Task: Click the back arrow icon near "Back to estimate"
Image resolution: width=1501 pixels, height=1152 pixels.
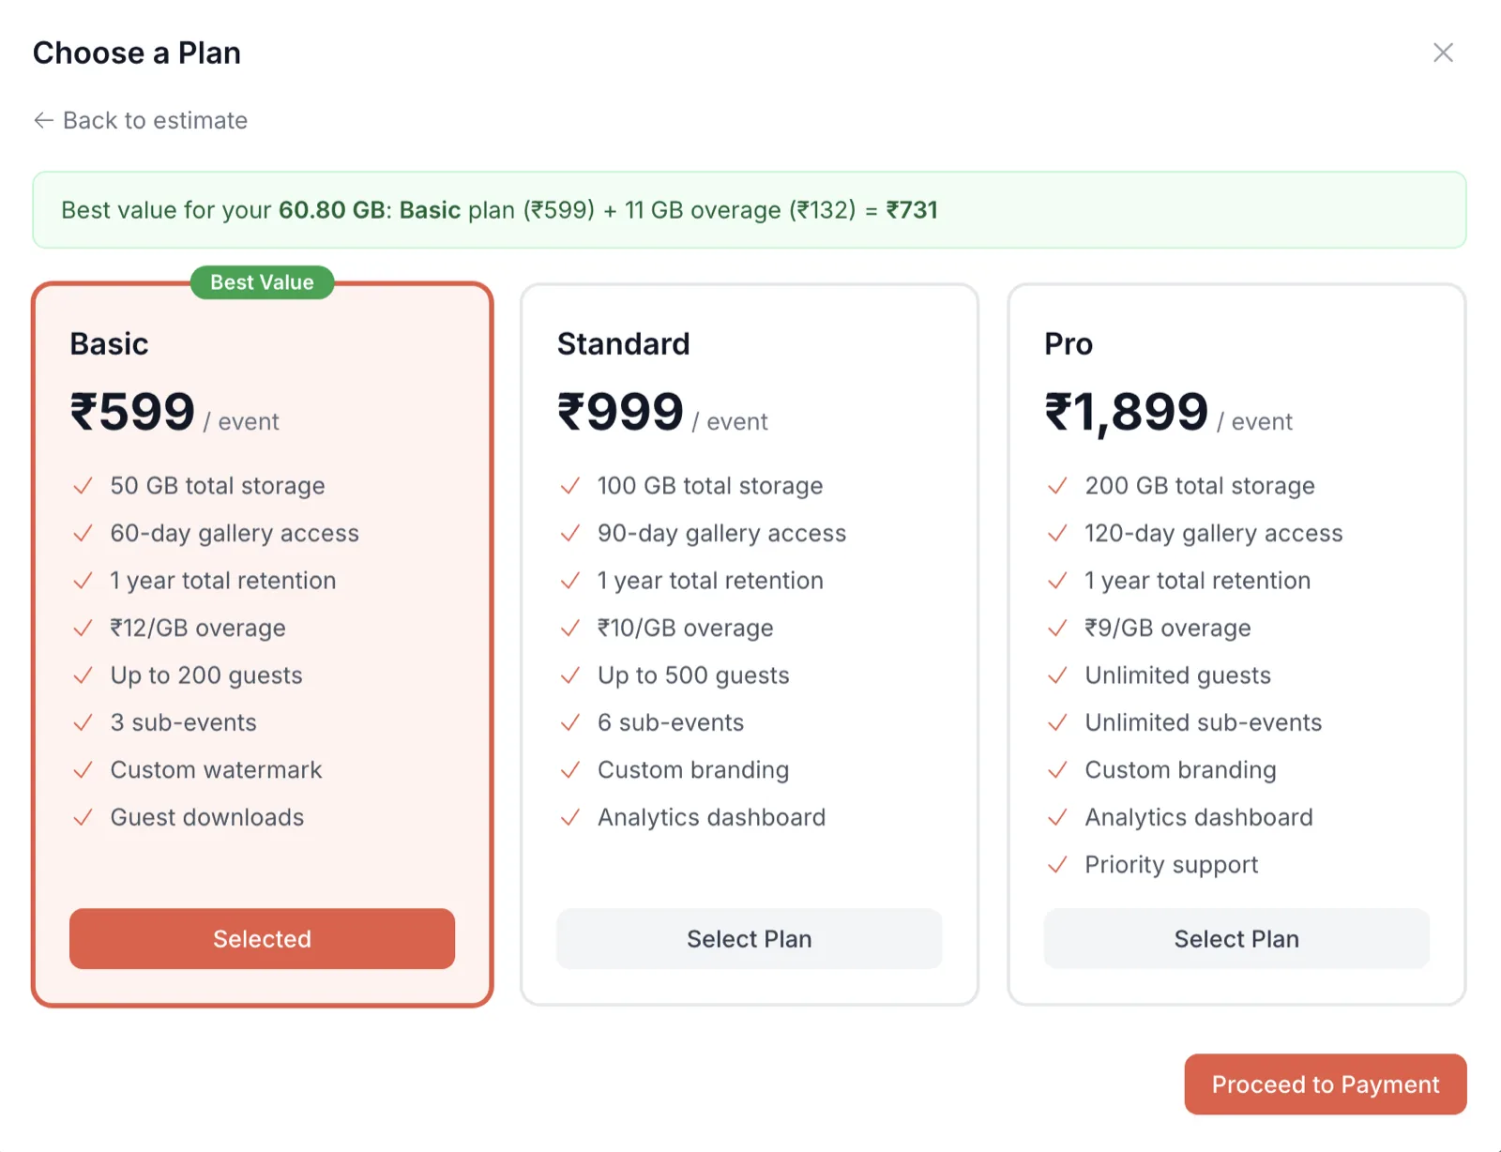Action: click(43, 120)
